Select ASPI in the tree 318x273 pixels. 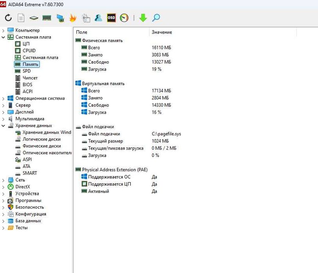click(x=27, y=160)
